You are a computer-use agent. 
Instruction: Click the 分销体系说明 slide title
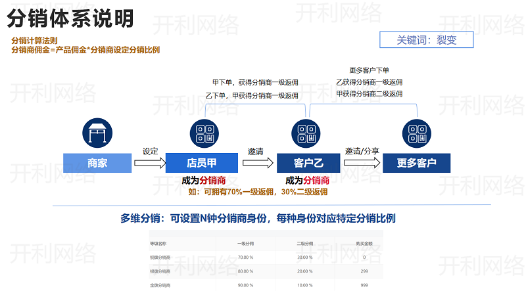pyautogui.click(x=70, y=18)
